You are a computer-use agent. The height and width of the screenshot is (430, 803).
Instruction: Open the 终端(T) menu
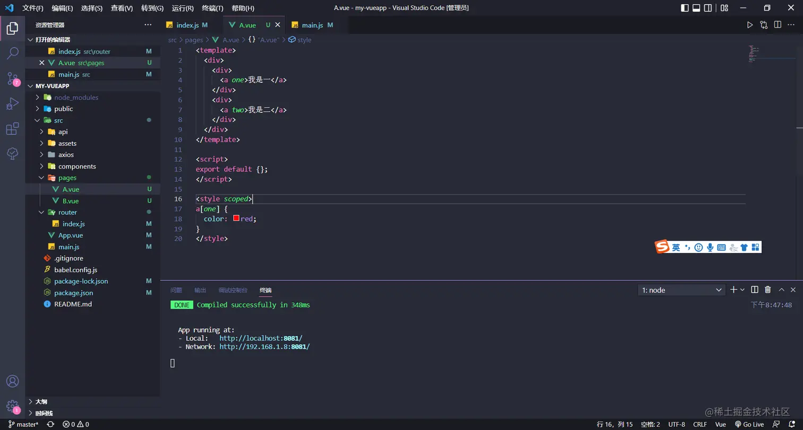click(x=213, y=8)
